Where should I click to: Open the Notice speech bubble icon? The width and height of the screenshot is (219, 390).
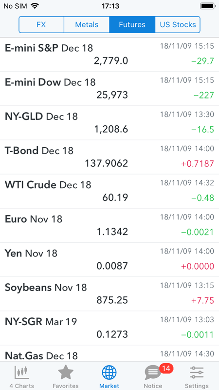[x=152, y=372]
